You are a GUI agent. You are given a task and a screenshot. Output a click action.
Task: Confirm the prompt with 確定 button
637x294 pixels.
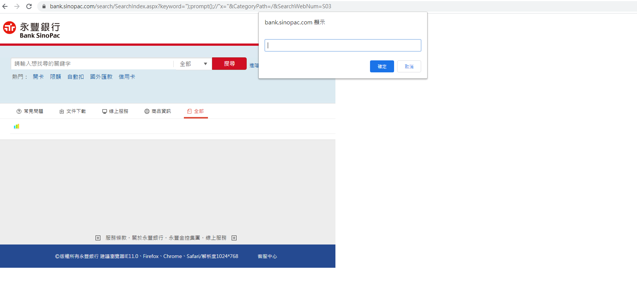382,66
